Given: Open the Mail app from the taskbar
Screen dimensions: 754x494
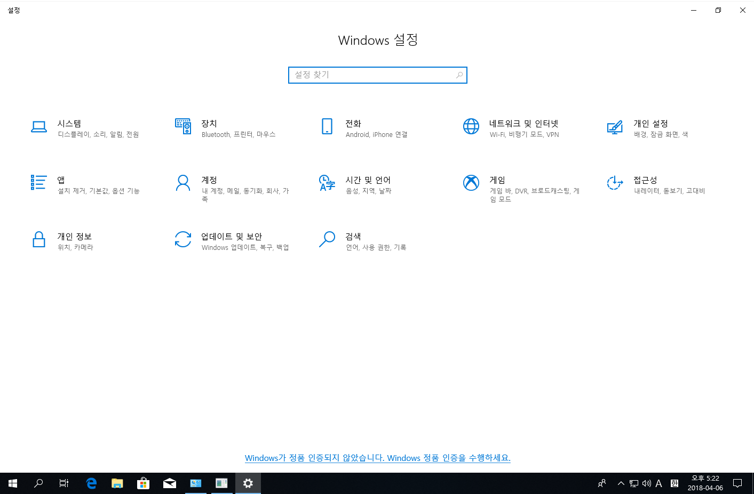Looking at the screenshot, I should (x=170, y=483).
